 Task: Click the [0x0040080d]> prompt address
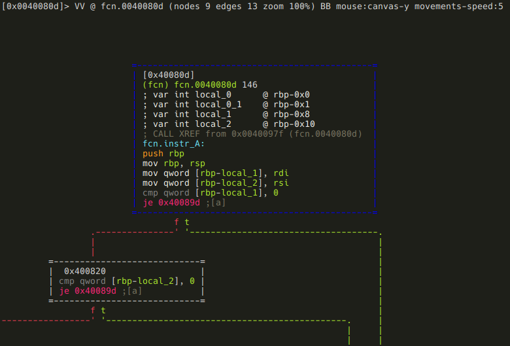tap(31, 6)
